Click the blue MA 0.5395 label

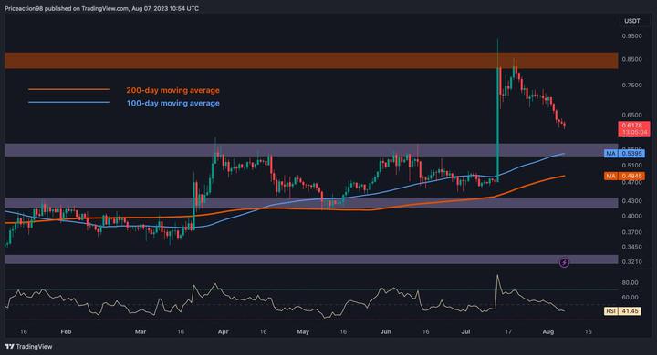[x=625, y=154]
